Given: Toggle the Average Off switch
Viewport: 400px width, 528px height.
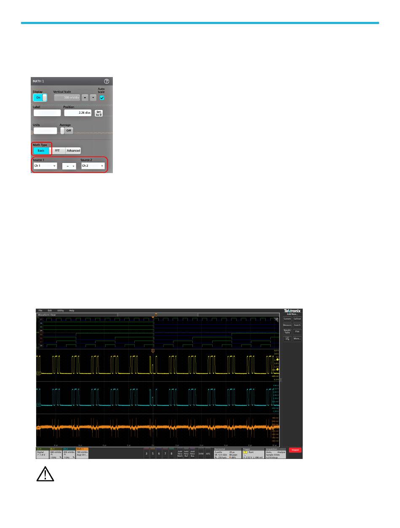Looking at the screenshot, I should tap(67, 131).
